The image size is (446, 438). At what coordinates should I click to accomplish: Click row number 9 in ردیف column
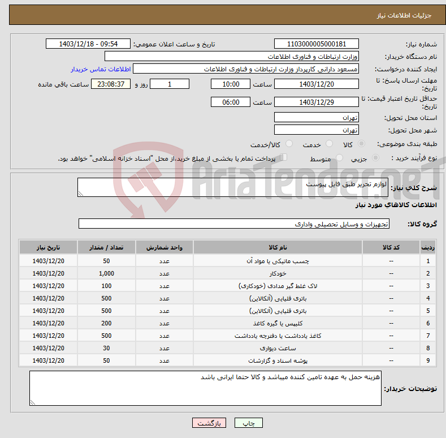click(x=428, y=360)
